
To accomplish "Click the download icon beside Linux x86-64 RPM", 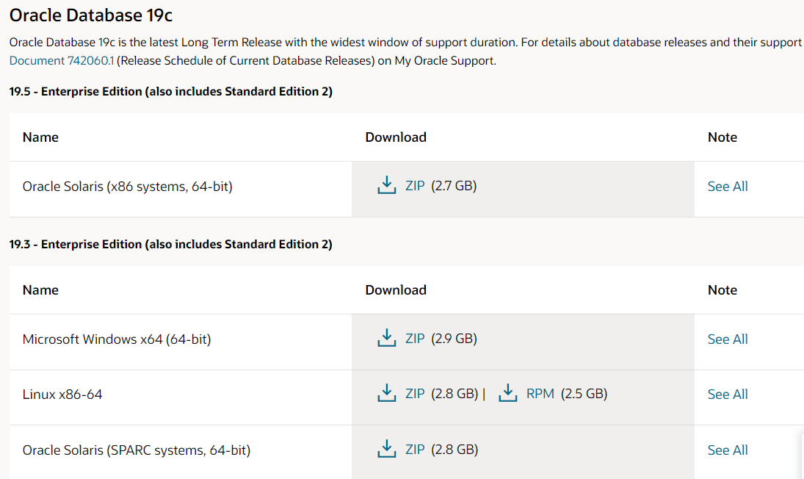I will point(507,393).
